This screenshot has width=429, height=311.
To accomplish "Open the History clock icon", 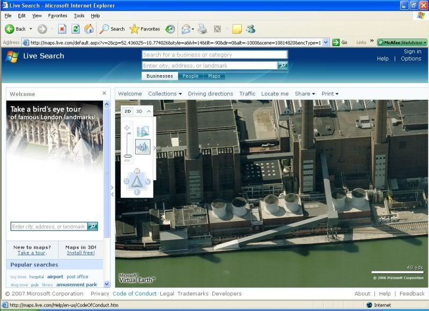I will pos(170,29).
